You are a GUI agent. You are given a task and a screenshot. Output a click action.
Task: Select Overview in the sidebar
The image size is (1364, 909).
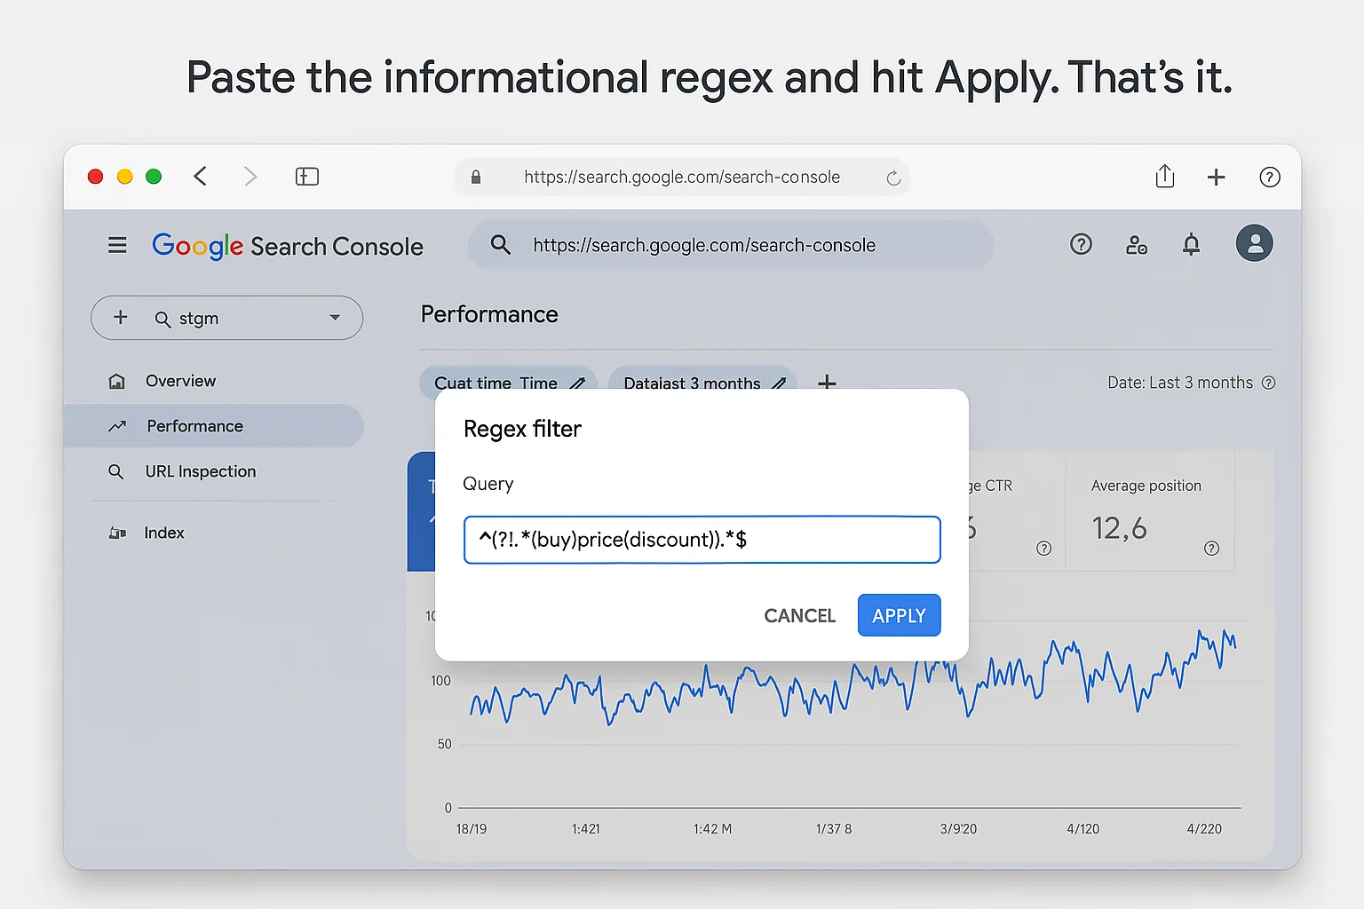[180, 381]
